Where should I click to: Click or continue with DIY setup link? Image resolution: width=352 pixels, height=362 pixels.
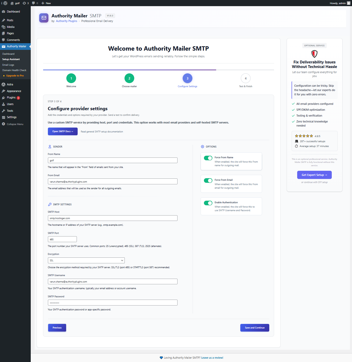(x=314, y=182)
